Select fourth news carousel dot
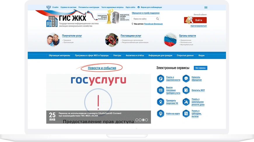Viewport: 254px width, 142px height. coord(147,120)
